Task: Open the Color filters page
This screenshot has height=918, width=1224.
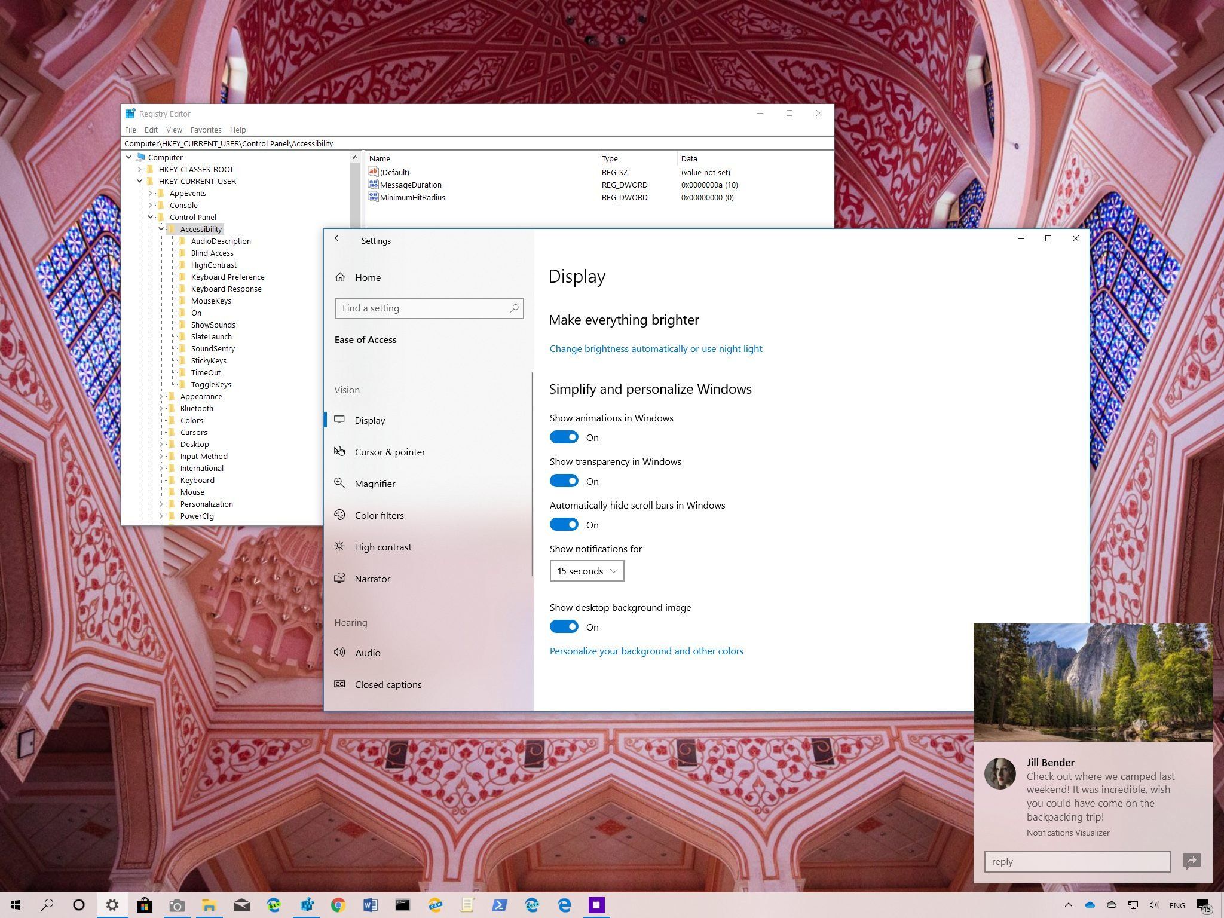Action: [379, 515]
